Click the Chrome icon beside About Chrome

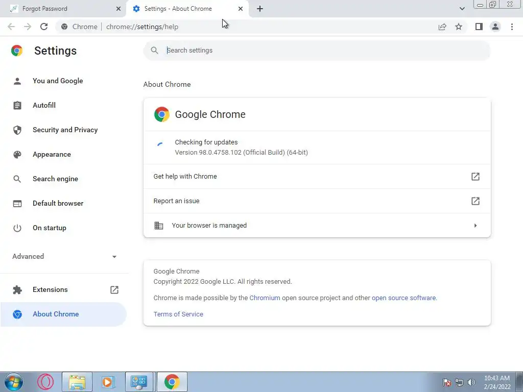pyautogui.click(x=17, y=314)
